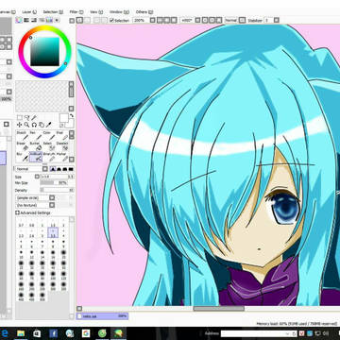
Task: Click the foreground color swatch
Action: tap(64, 118)
